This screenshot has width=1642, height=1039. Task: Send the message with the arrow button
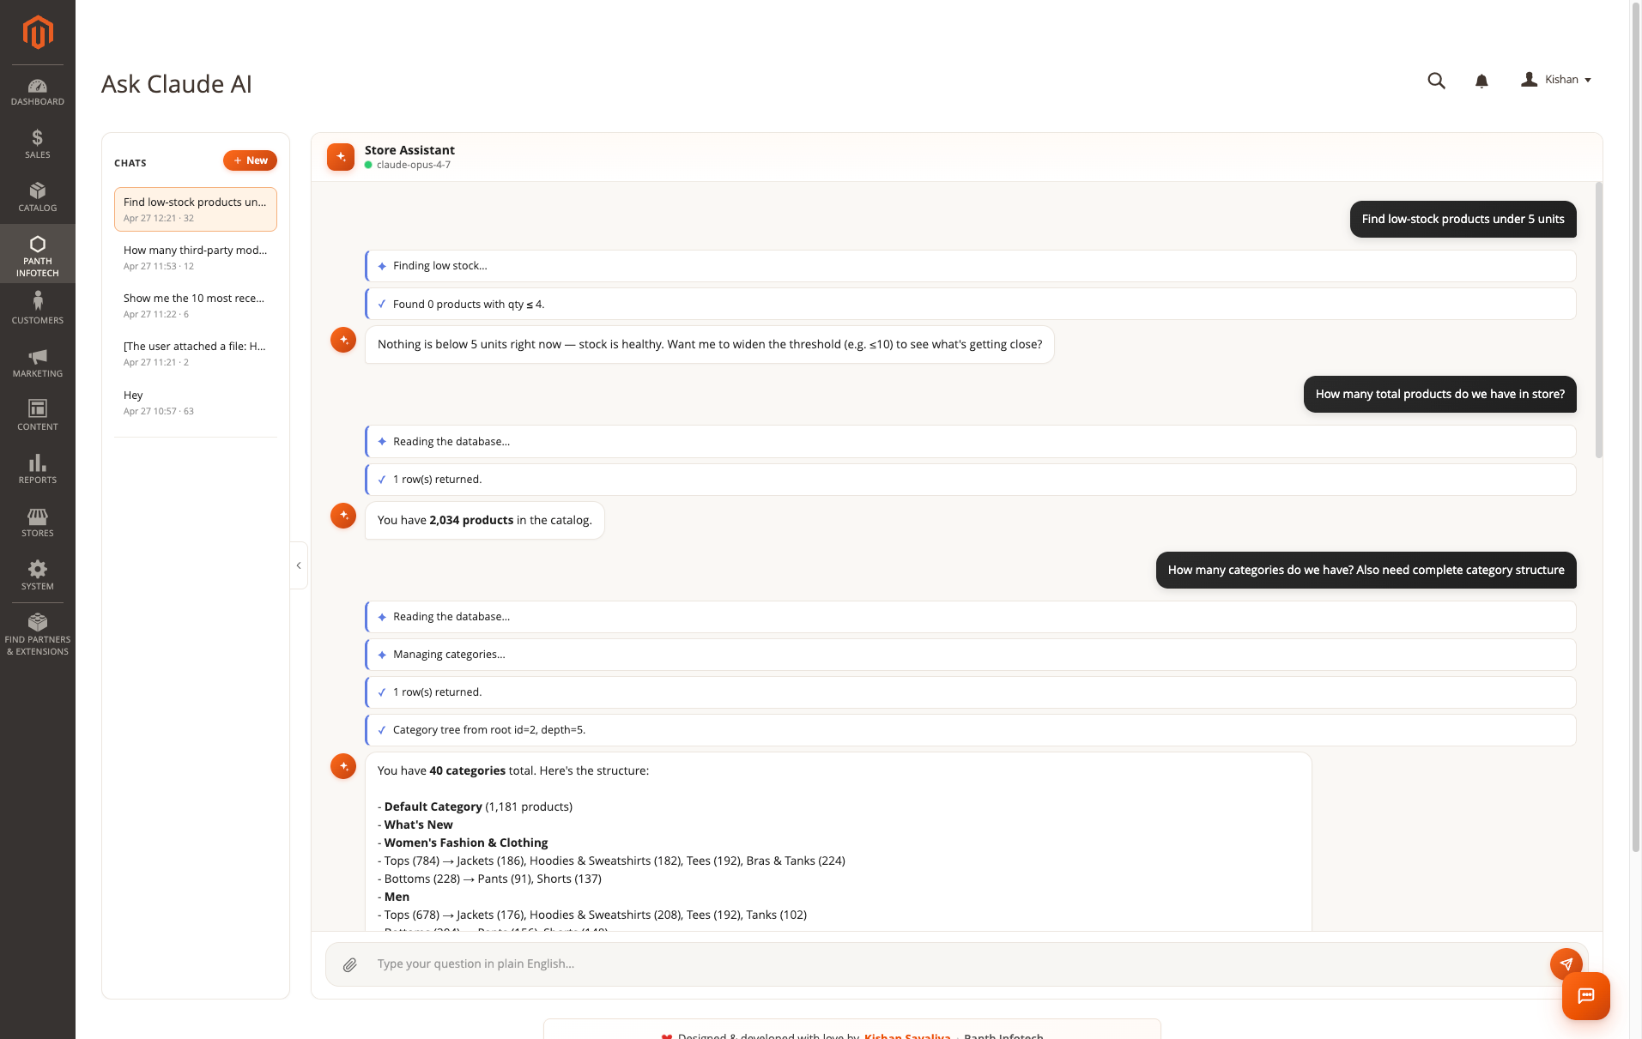coord(1566,963)
